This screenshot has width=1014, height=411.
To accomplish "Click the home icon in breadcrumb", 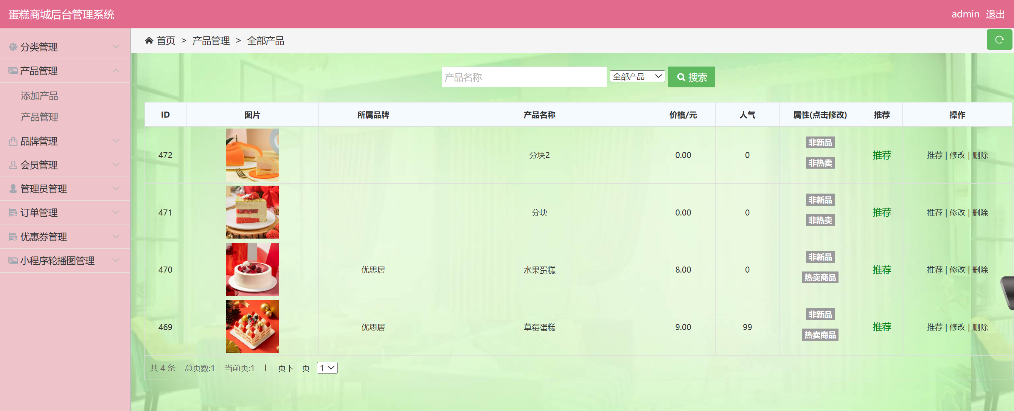I will click(149, 40).
